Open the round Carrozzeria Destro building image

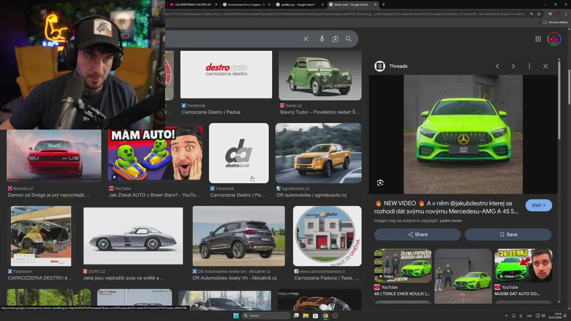click(327, 236)
